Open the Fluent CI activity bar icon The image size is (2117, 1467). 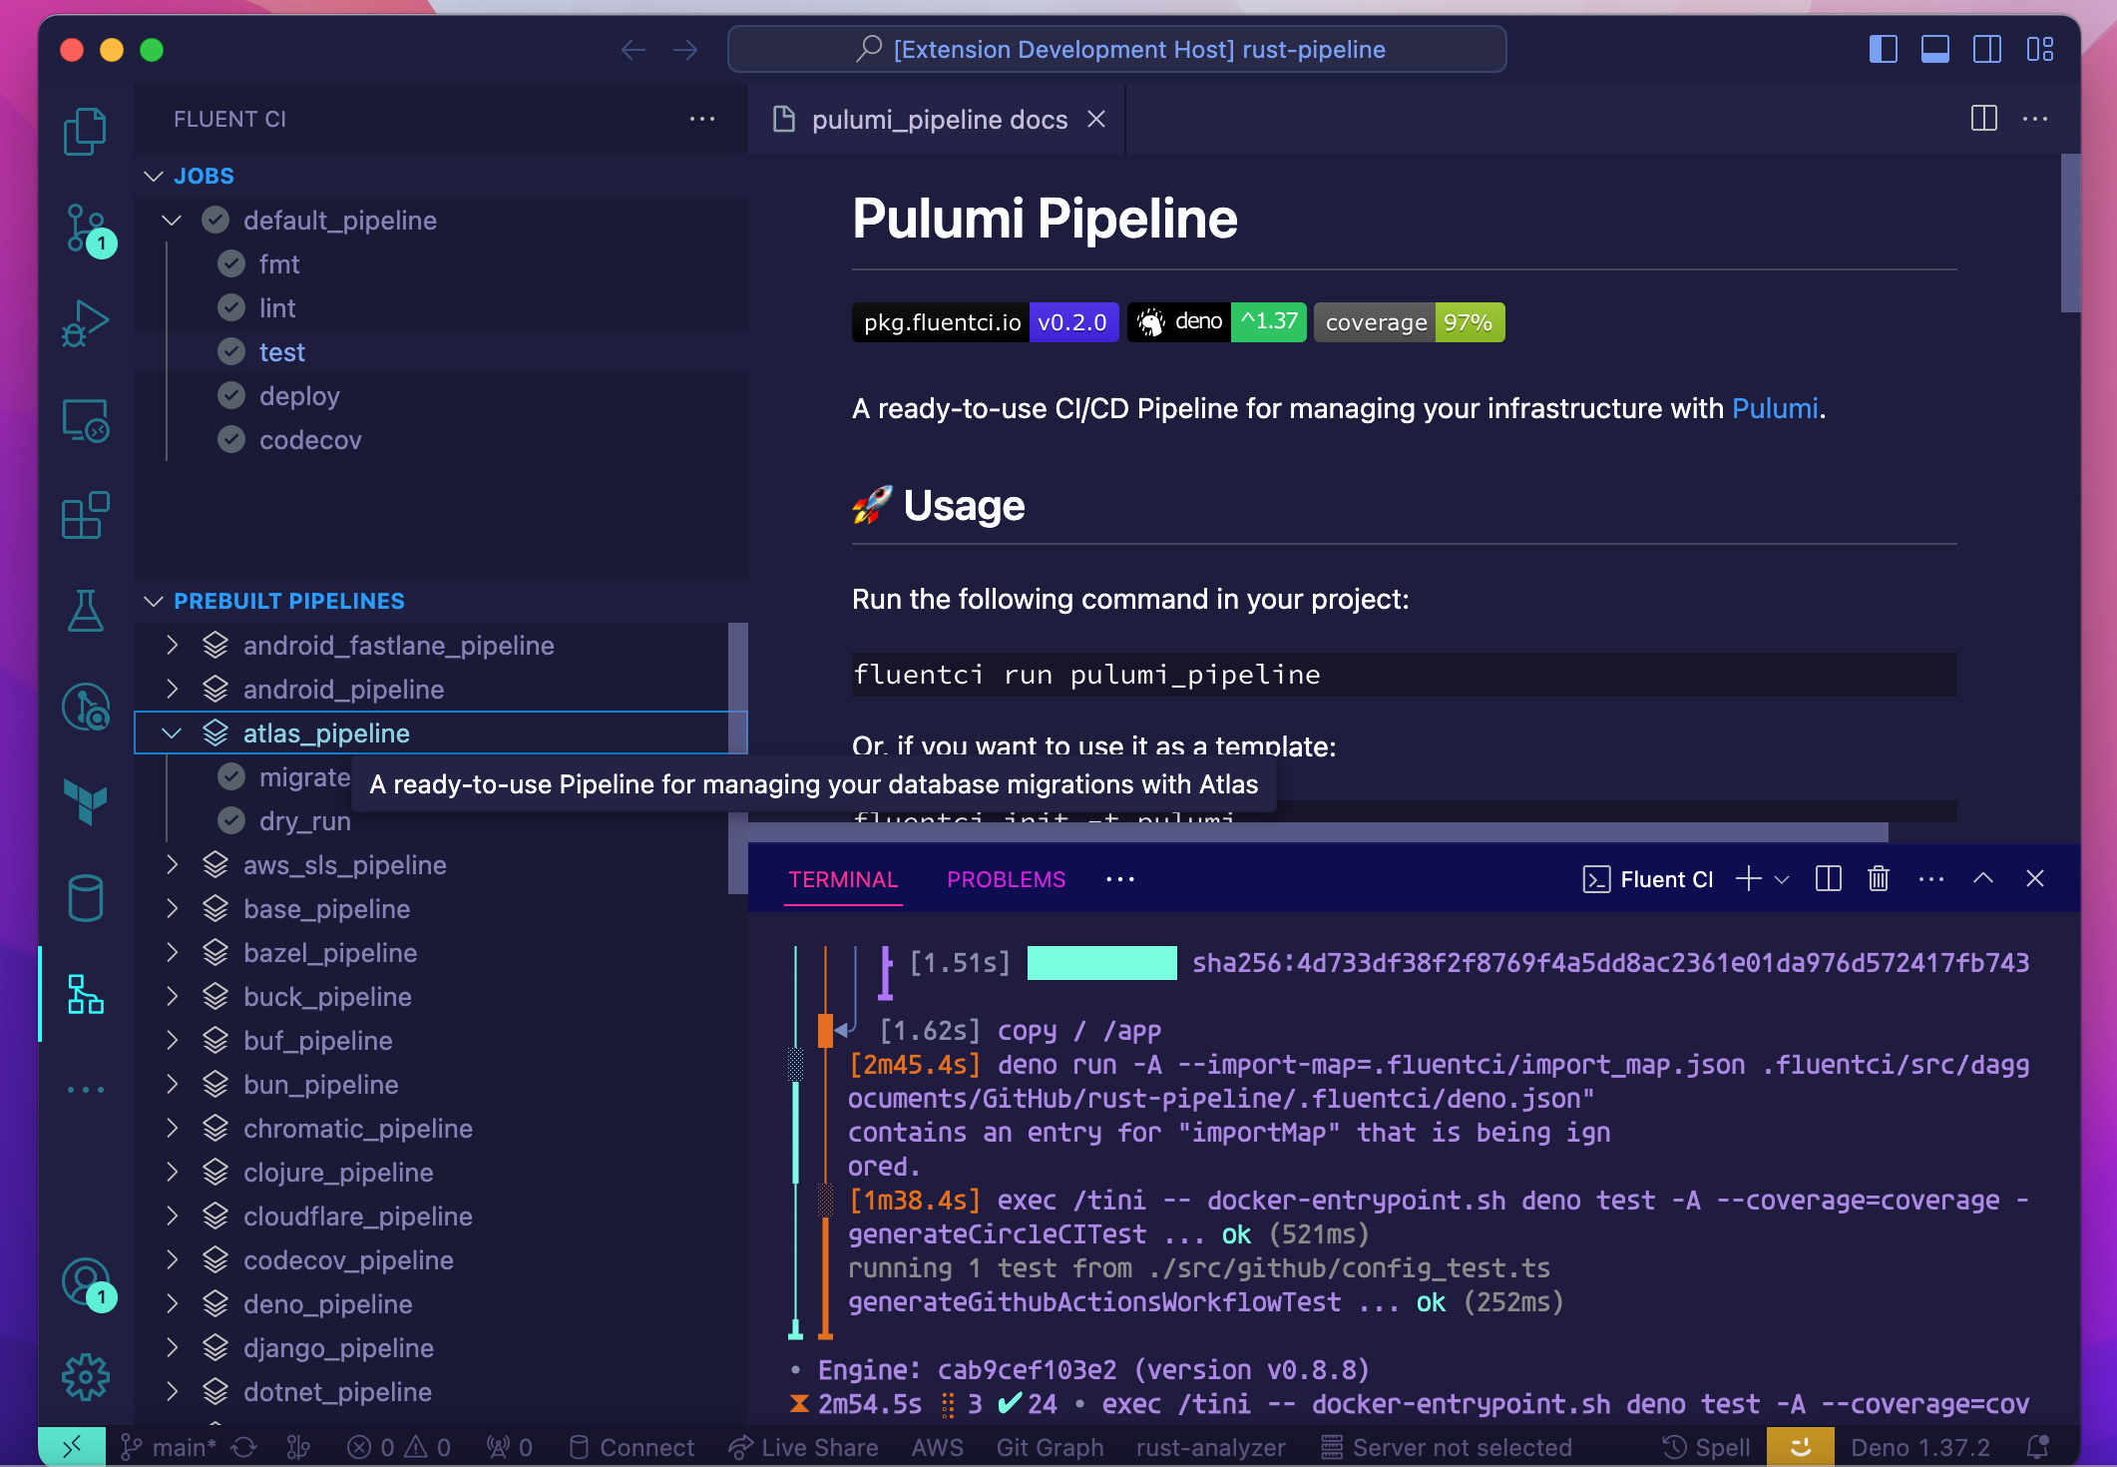point(86,994)
